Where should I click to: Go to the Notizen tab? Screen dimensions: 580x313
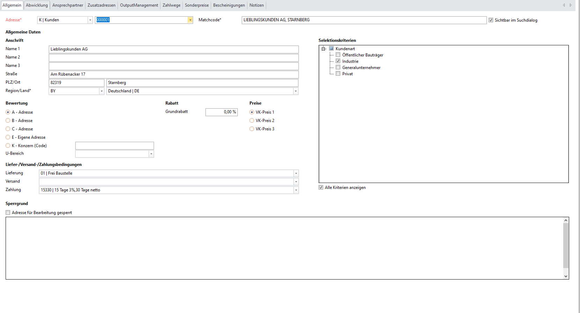[x=256, y=5]
